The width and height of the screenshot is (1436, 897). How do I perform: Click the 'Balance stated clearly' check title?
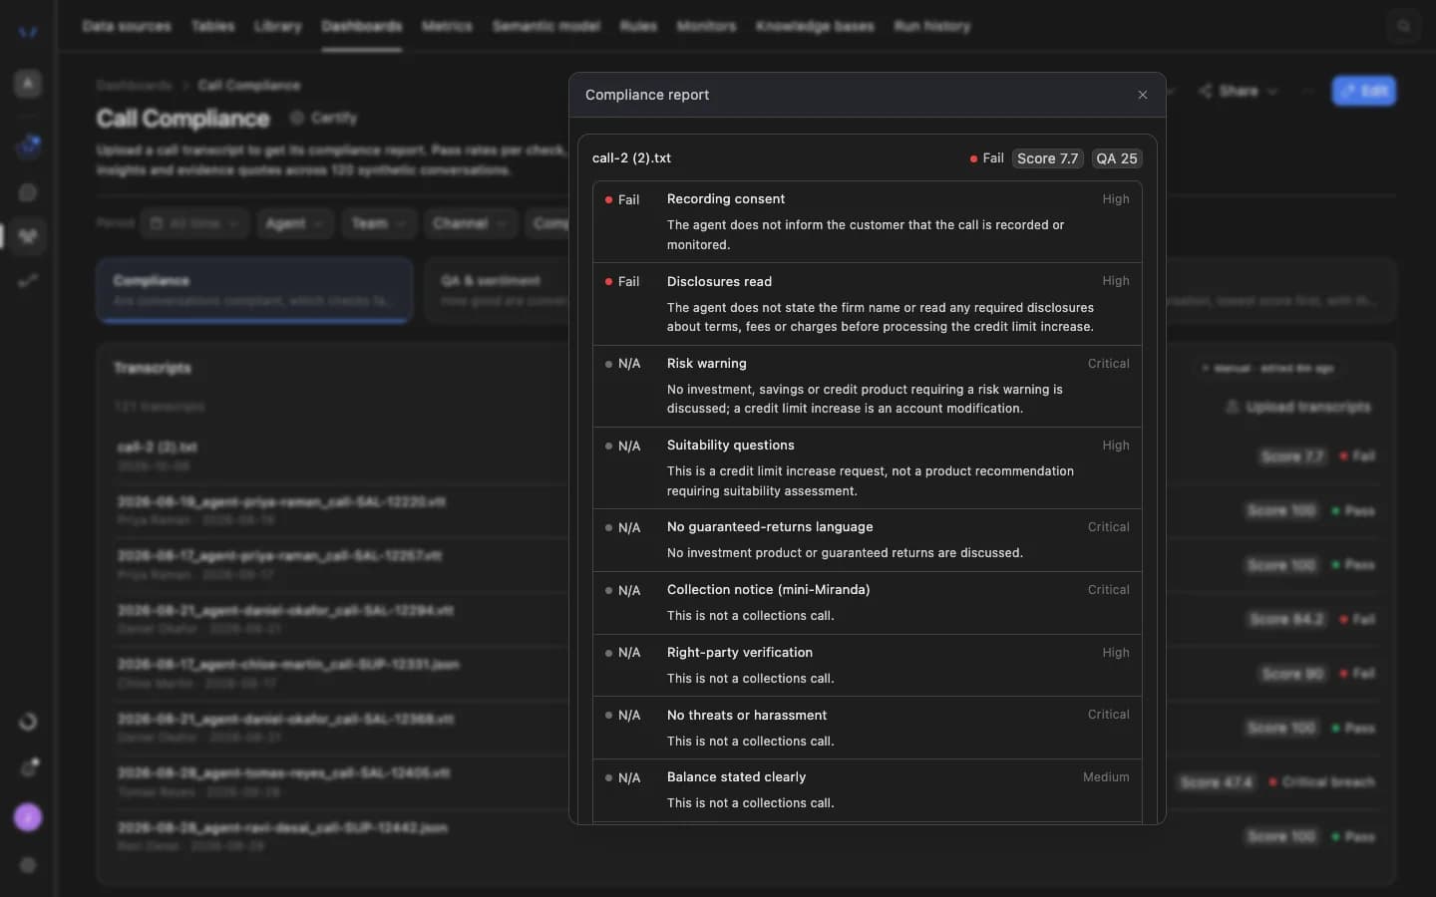(x=737, y=777)
